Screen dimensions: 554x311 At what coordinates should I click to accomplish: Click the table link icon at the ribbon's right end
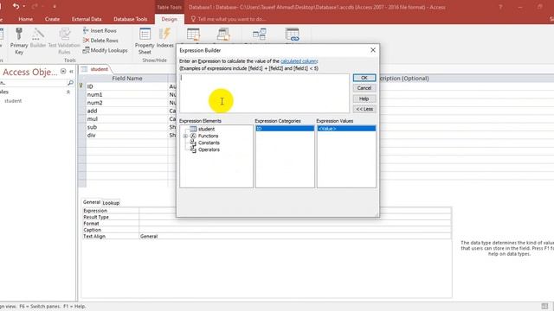293,35
